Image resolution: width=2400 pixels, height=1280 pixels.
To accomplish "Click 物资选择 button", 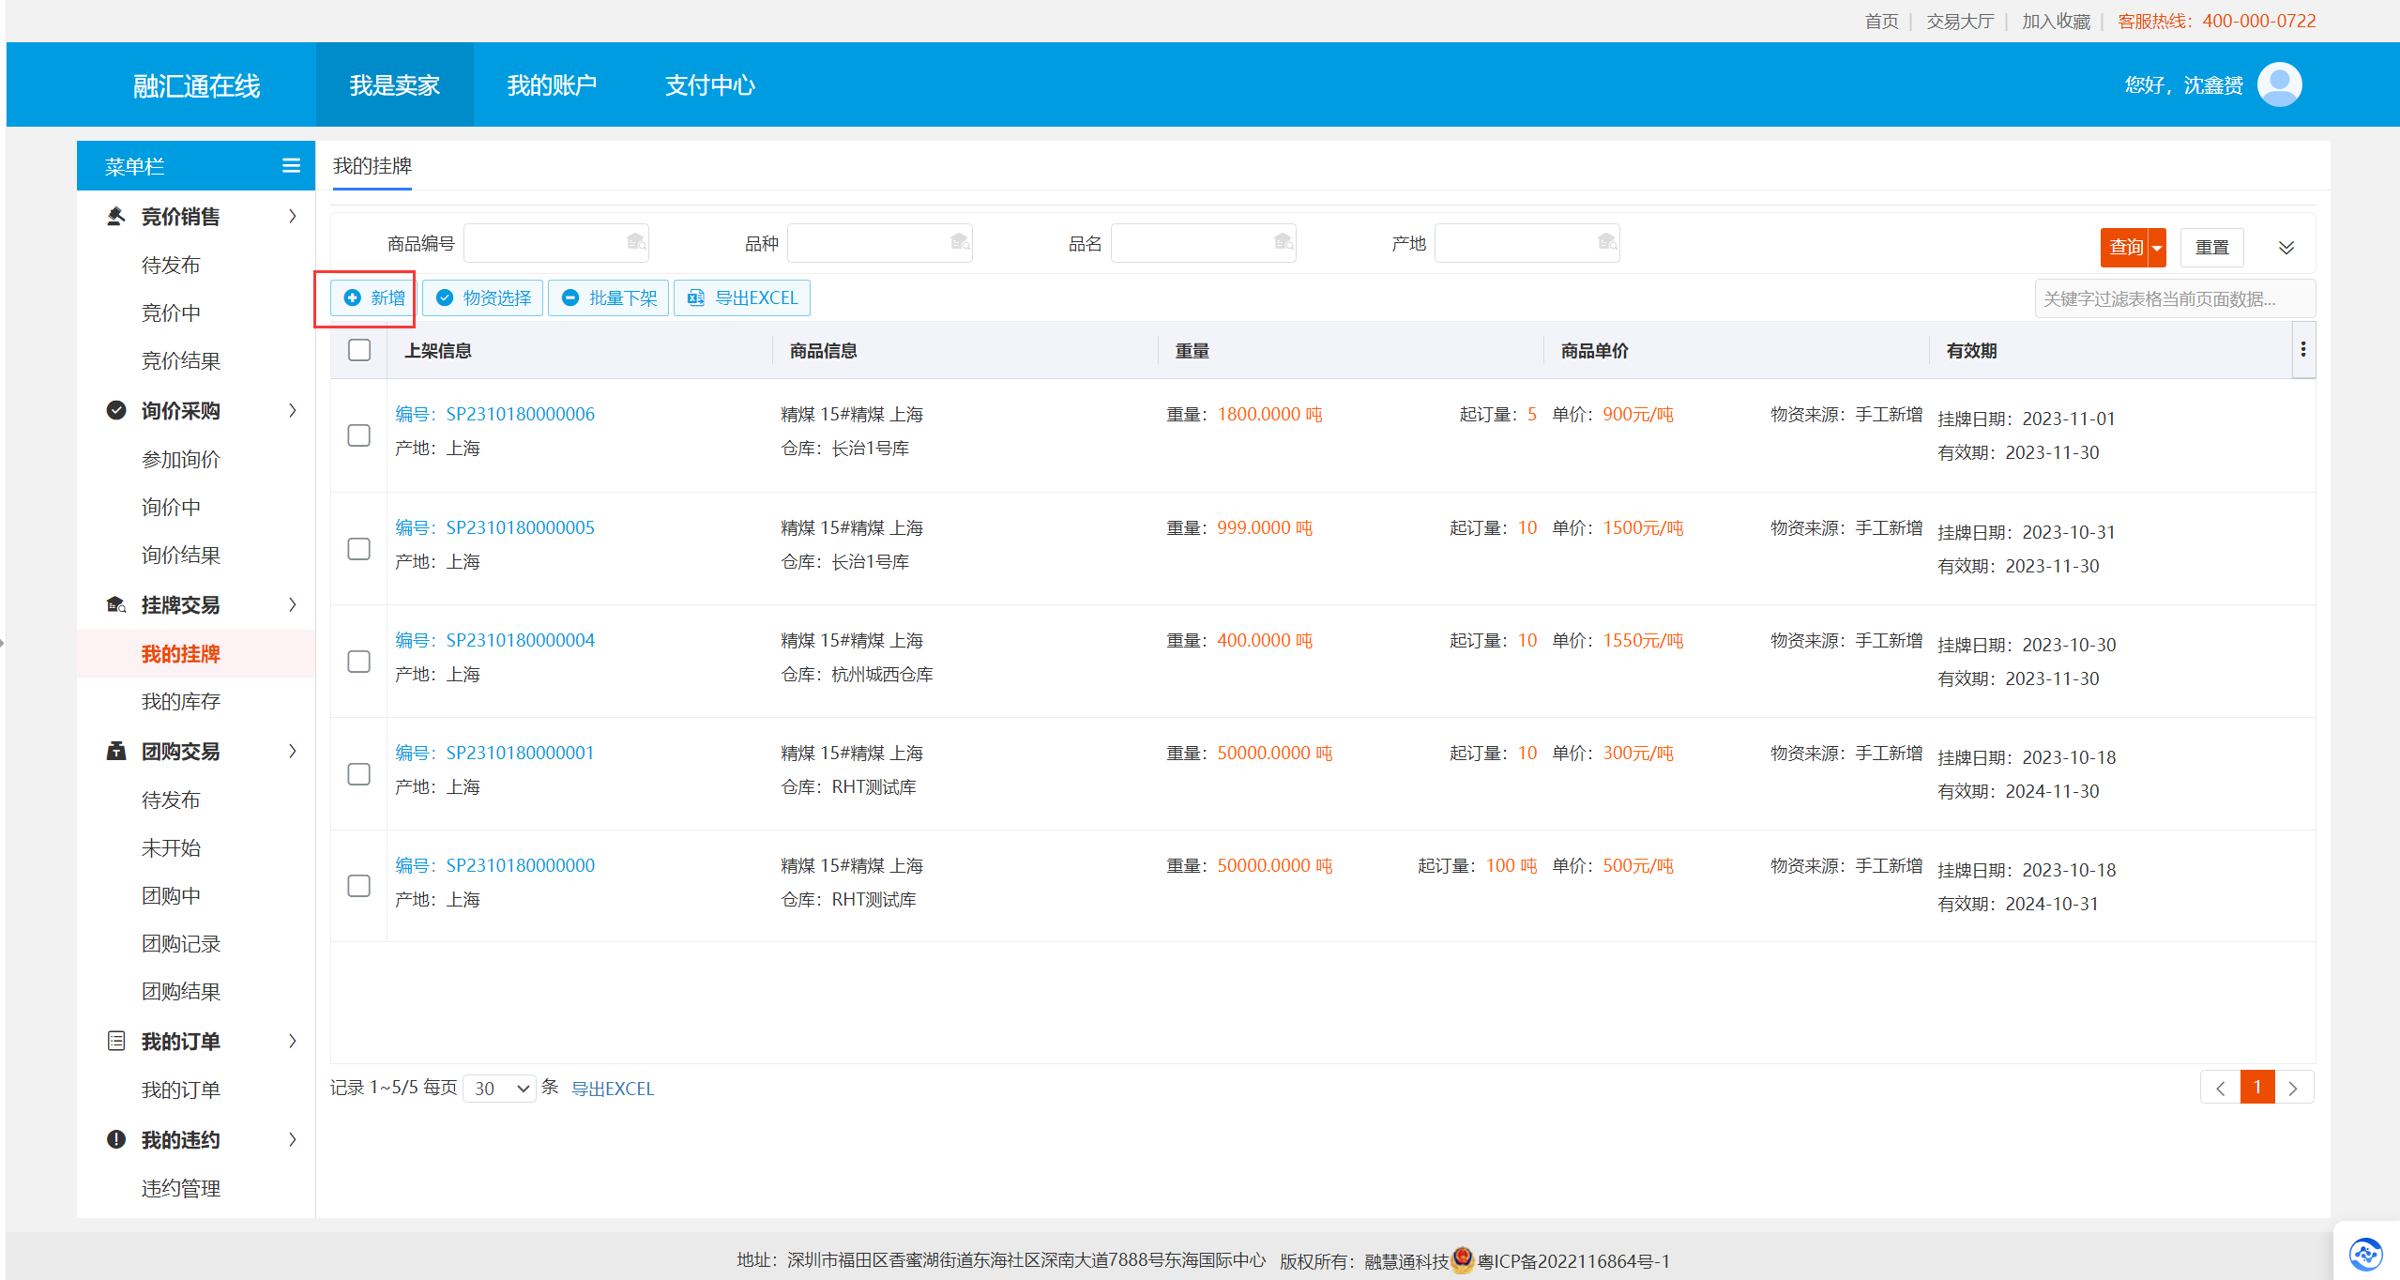I will (x=483, y=298).
